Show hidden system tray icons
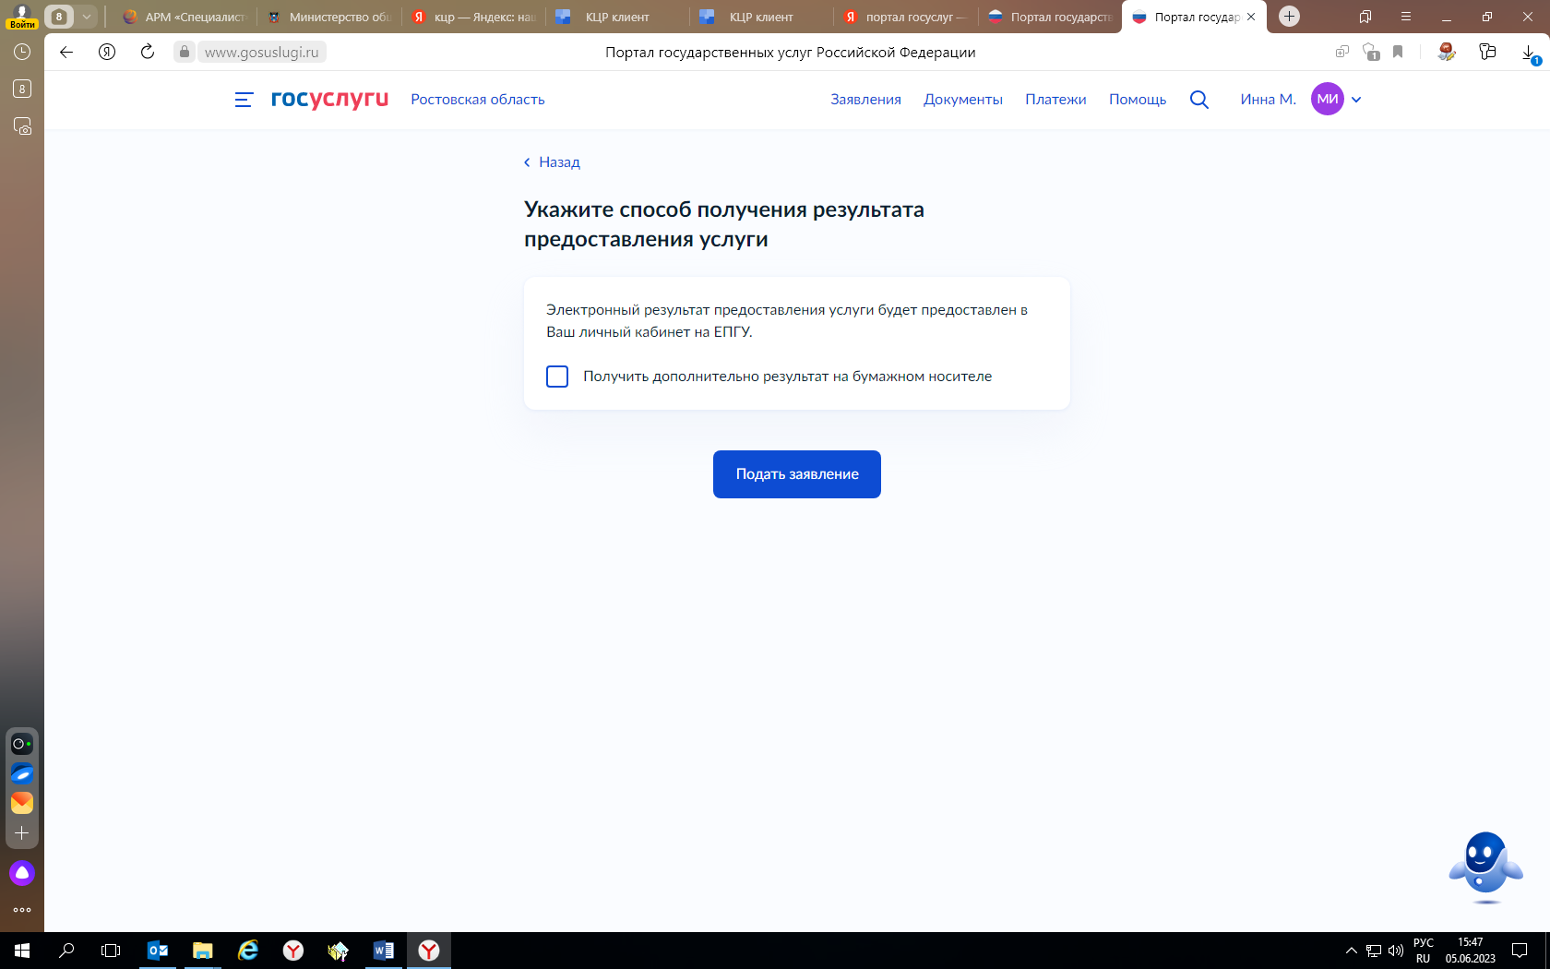This screenshot has height=969, width=1550. pos(1351,951)
